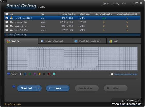Click the report bar chart icon
This screenshot has width=145, height=107.
(x=110, y=41)
